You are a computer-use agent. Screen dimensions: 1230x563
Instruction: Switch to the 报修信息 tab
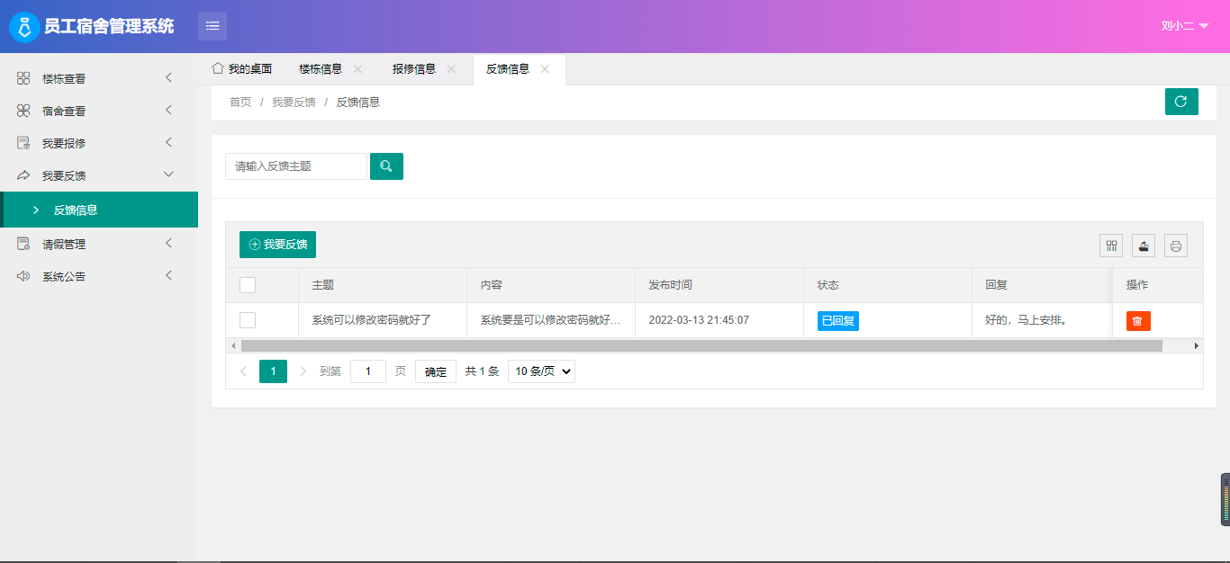[414, 69]
